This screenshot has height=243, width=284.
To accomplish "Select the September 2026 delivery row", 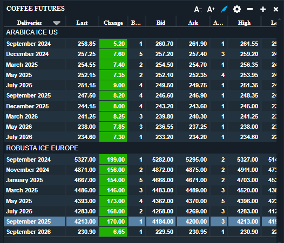I will tap(140, 232).
